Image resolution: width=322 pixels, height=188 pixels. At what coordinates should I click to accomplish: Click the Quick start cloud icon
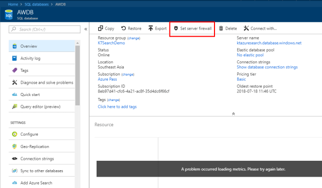click(14, 94)
